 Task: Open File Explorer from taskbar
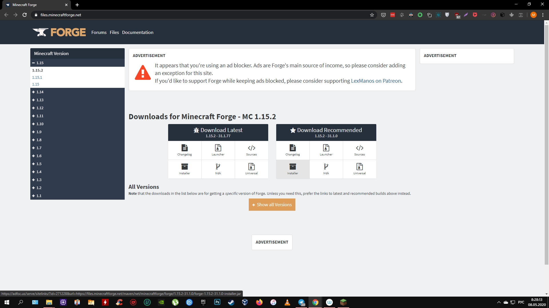(49, 302)
